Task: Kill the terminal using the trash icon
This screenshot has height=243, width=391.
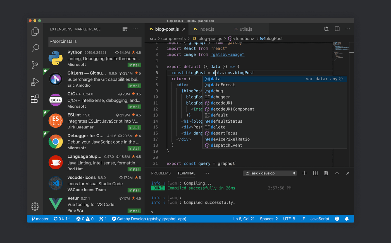Action: pos(326,173)
